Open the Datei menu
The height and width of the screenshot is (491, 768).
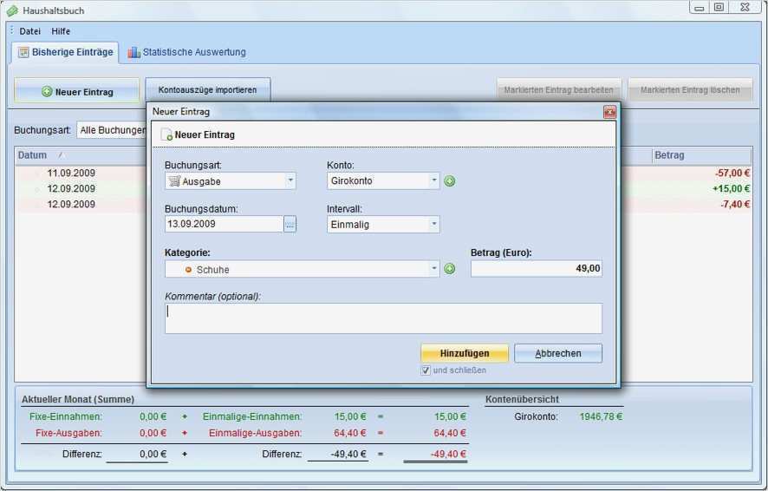coord(30,31)
